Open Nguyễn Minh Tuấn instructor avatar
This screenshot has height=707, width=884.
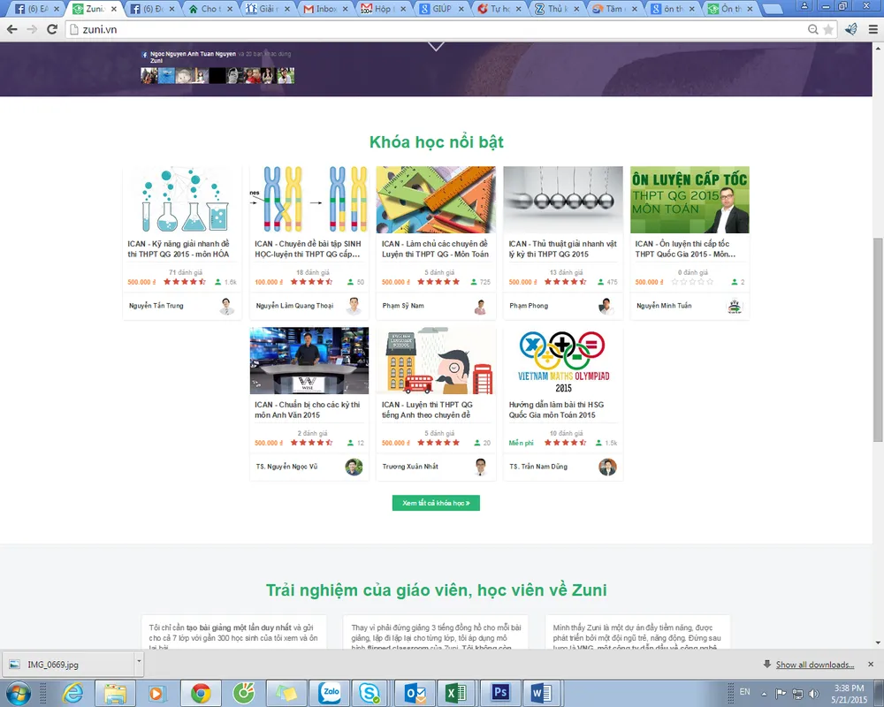[734, 306]
